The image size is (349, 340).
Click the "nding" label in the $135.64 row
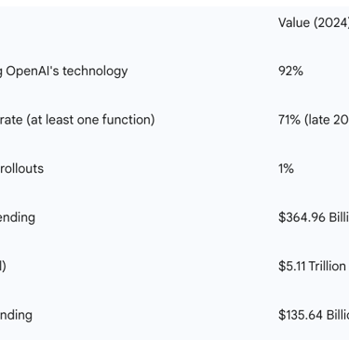pos(16,315)
